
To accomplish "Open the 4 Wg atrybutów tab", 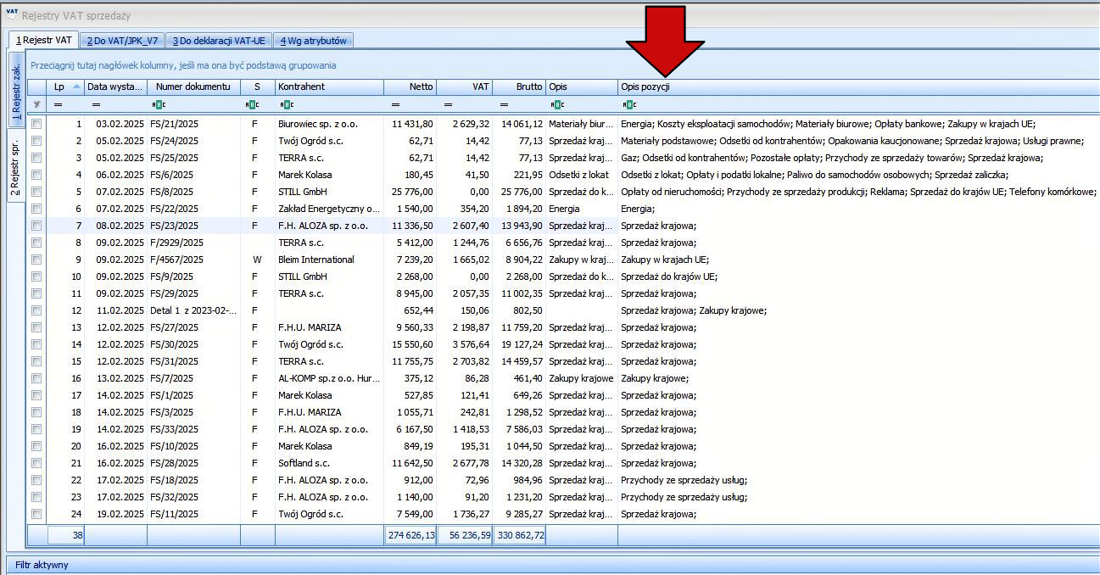I will 314,41.
